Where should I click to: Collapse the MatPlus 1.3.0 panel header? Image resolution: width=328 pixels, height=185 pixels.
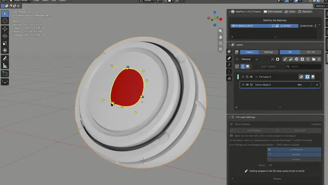coord(230,12)
